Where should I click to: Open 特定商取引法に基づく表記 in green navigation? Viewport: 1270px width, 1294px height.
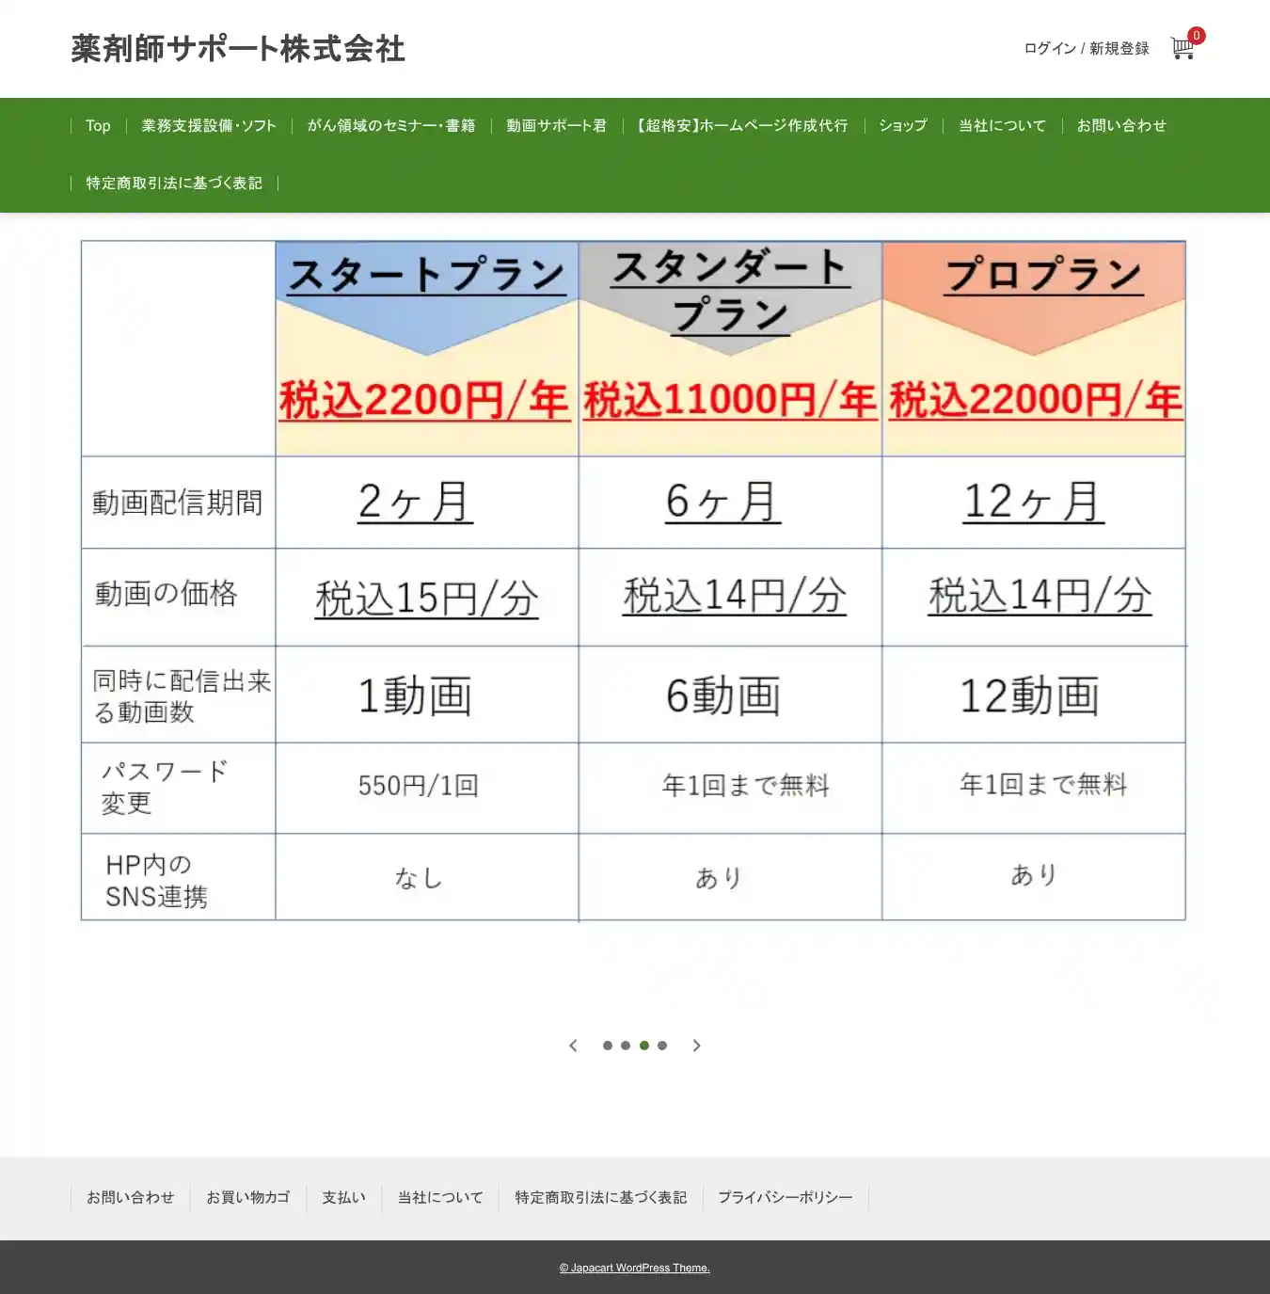[x=174, y=184]
